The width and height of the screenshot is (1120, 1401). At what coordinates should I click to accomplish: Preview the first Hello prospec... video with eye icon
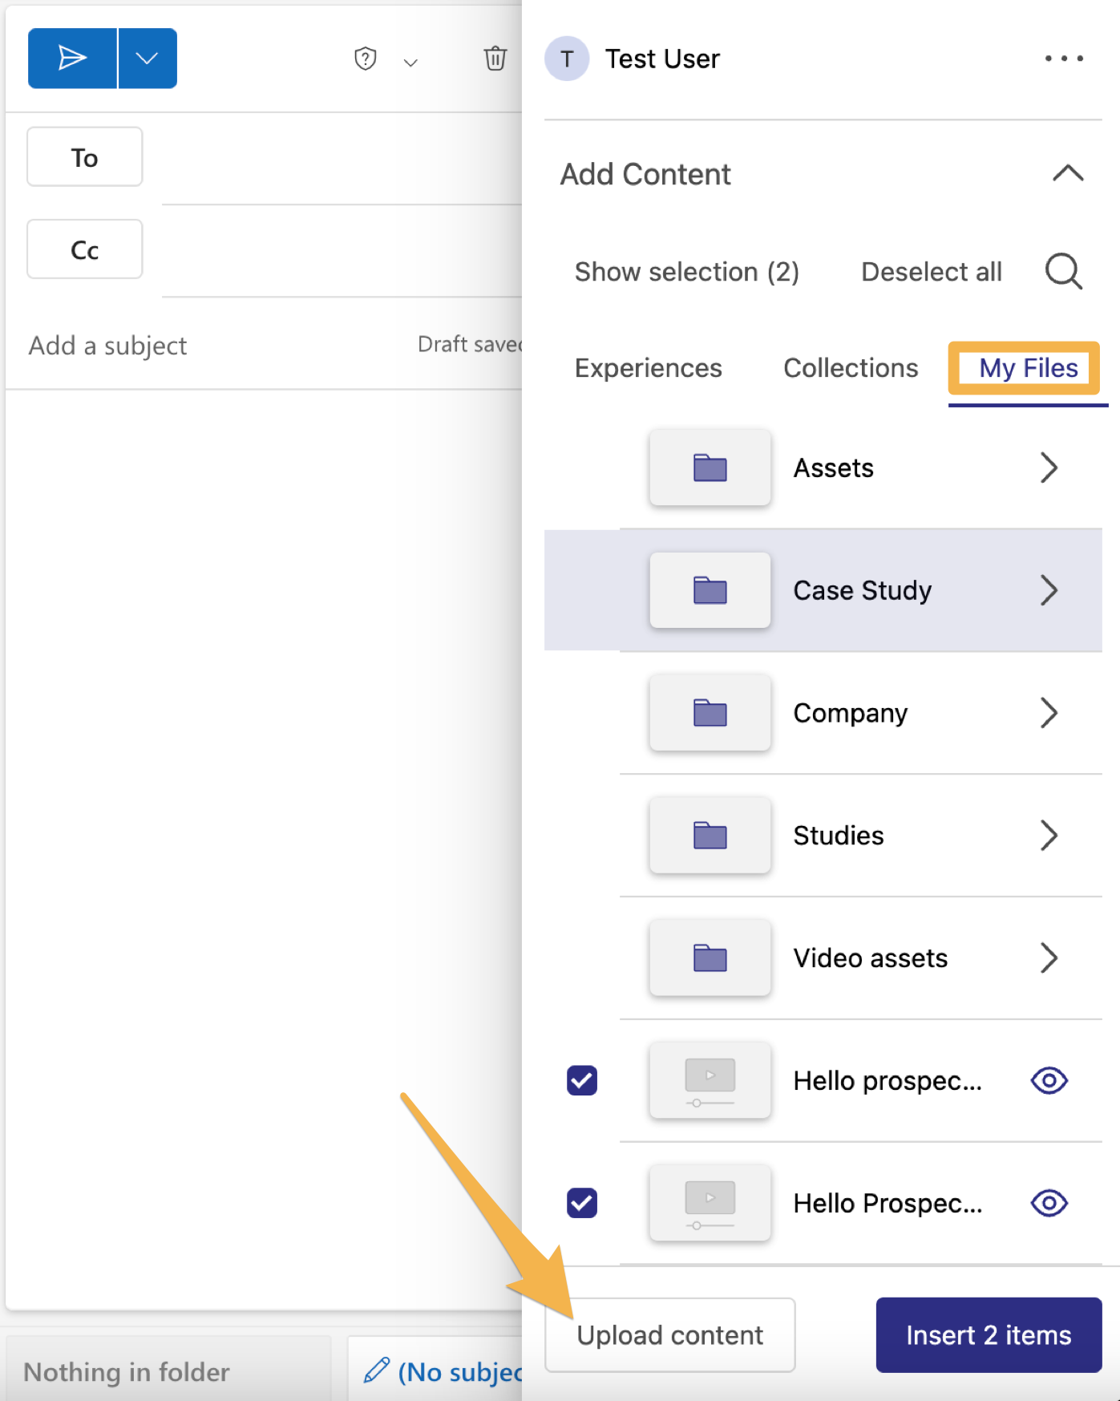coord(1049,1080)
